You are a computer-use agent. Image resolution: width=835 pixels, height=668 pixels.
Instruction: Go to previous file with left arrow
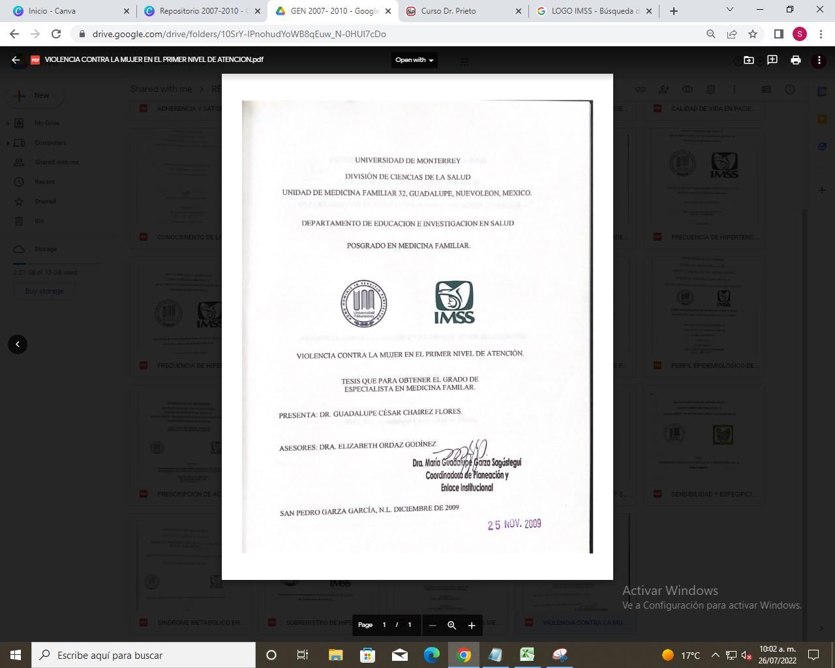18,344
